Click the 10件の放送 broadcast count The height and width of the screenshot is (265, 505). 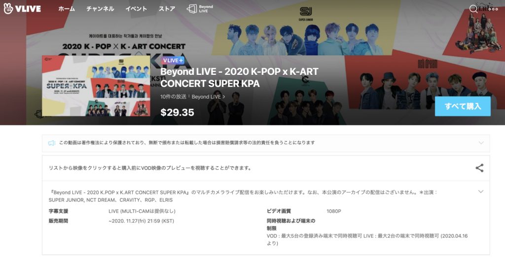click(x=173, y=97)
